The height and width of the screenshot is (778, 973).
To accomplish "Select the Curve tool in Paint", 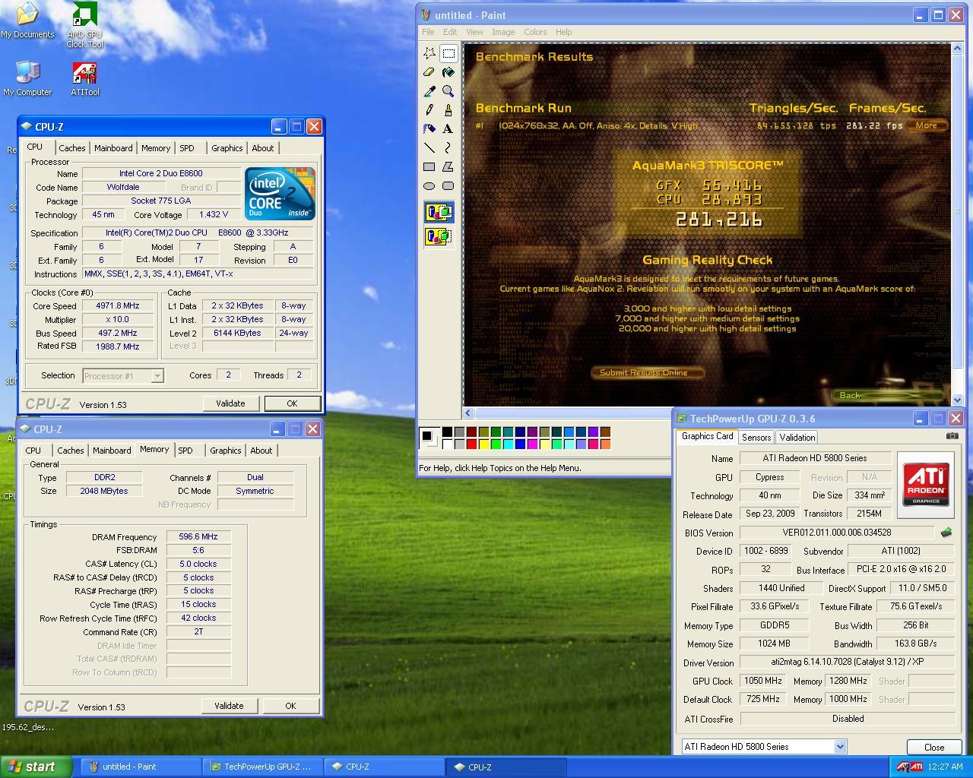I will coord(448,148).
